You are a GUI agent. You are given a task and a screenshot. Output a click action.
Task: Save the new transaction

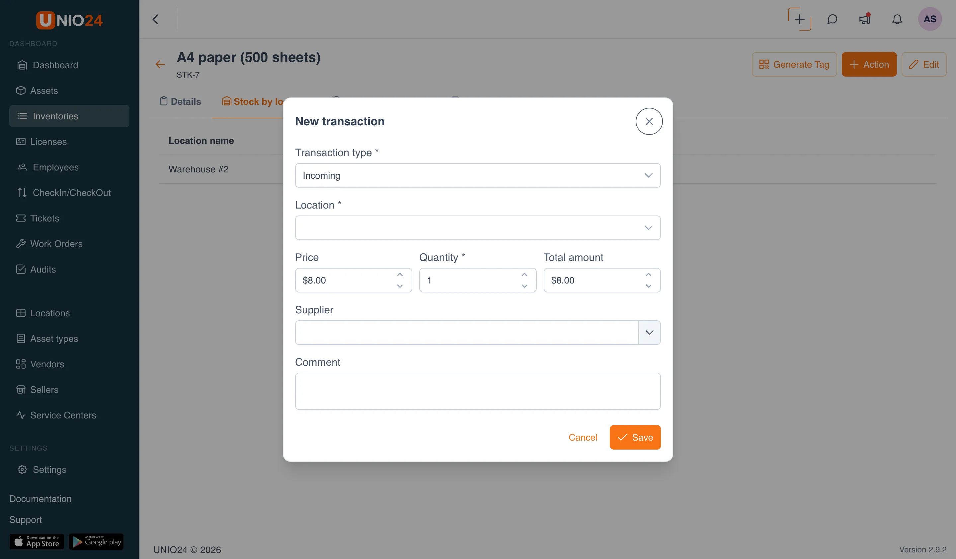(635, 437)
